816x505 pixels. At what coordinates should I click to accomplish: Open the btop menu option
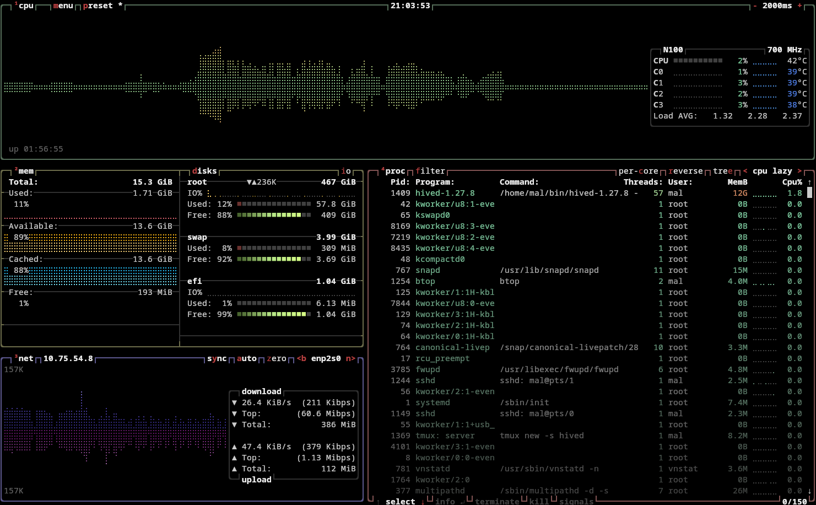(x=63, y=6)
